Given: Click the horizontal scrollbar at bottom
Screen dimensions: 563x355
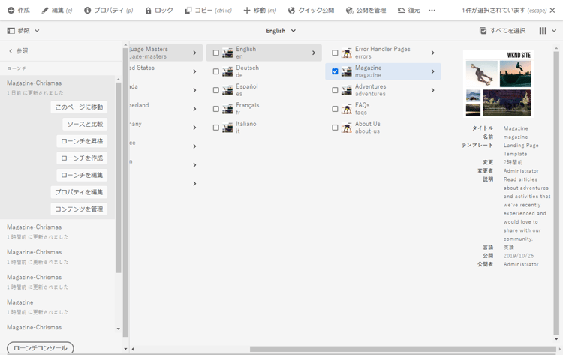Looking at the screenshot, I should [402, 349].
